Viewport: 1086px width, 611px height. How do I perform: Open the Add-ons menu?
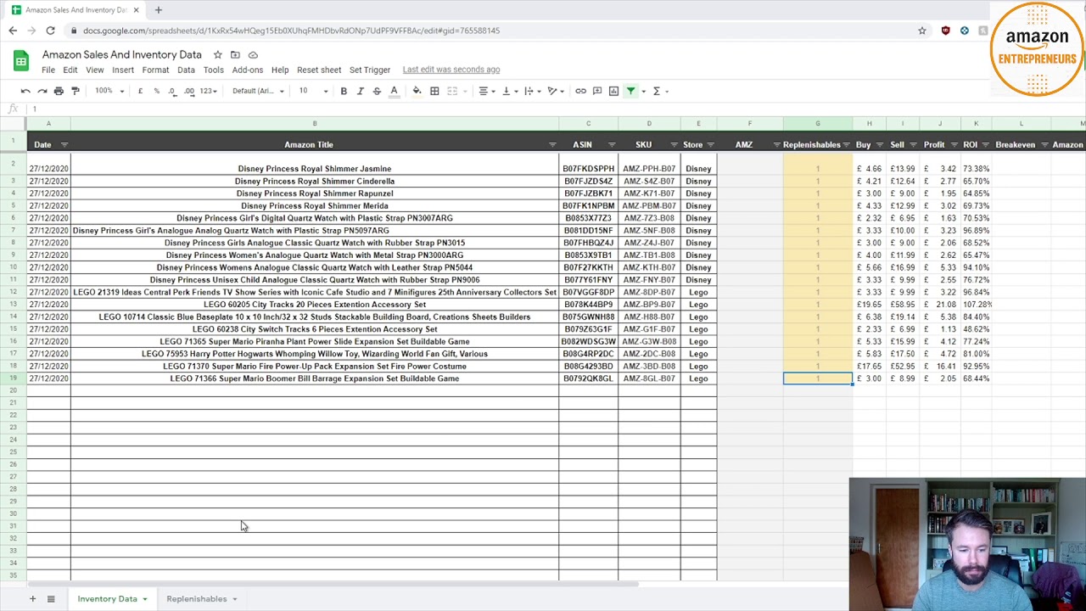coord(248,70)
